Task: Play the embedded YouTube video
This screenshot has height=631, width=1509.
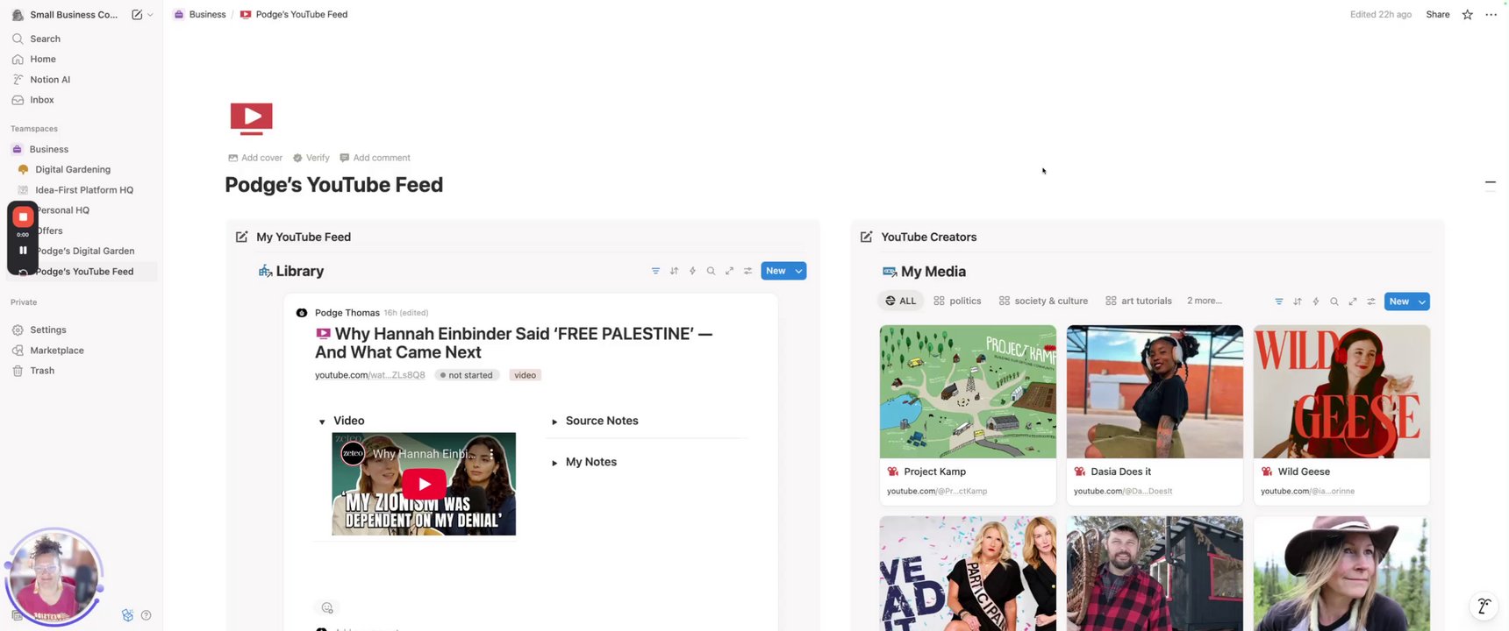Action: (424, 484)
